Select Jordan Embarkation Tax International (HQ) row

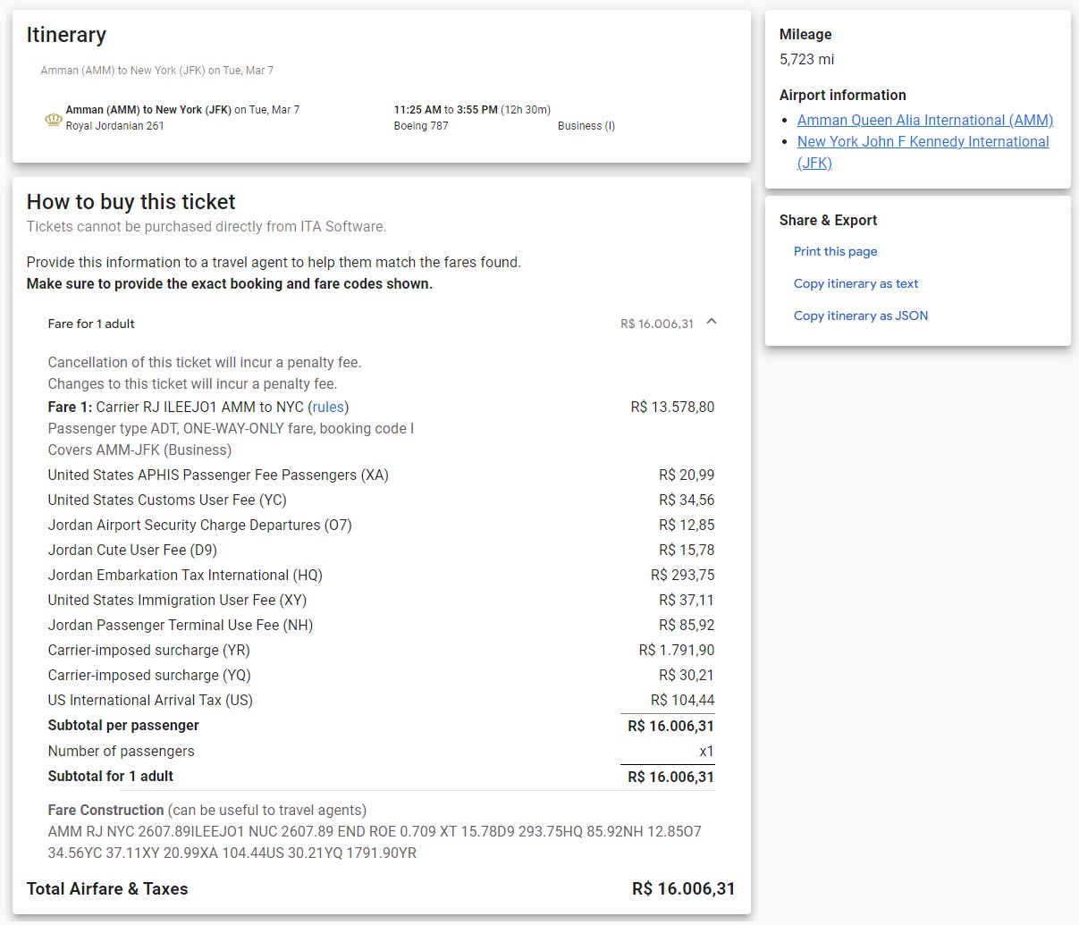381,575
